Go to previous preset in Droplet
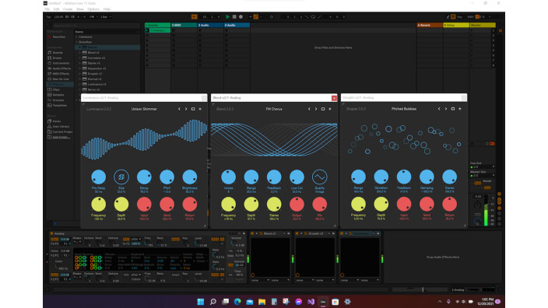Image resolution: width=548 pixels, height=308 pixels. [439, 109]
